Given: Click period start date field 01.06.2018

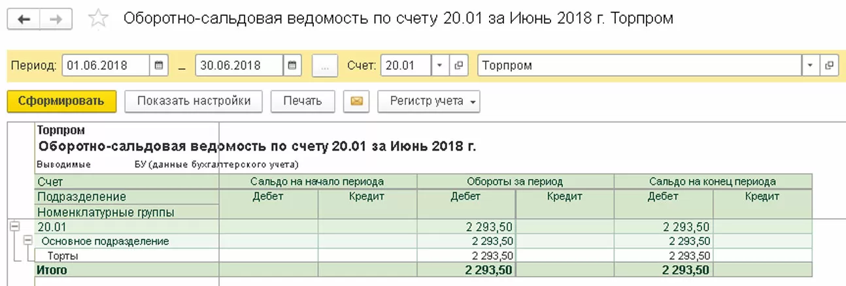Looking at the screenshot, I should click(106, 65).
